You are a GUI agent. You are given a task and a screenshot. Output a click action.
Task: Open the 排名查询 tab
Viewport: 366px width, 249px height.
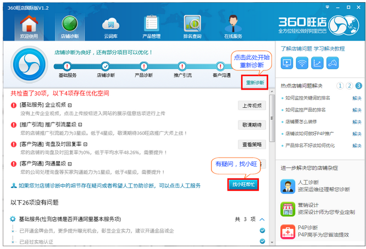click(x=192, y=27)
